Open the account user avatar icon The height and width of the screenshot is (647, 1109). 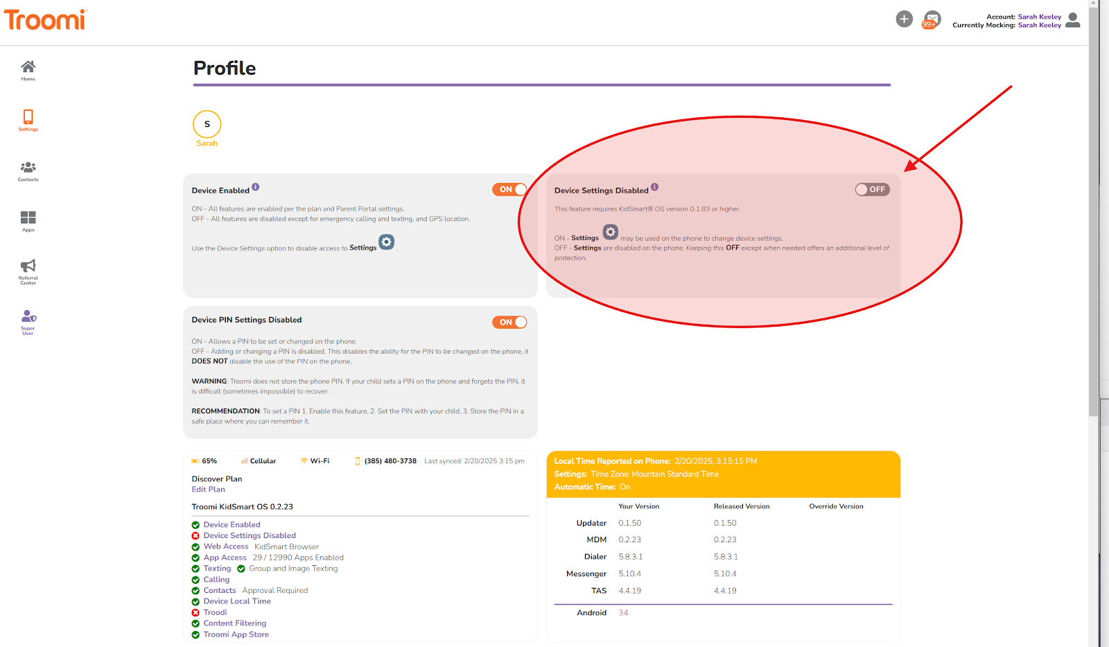1072,20
